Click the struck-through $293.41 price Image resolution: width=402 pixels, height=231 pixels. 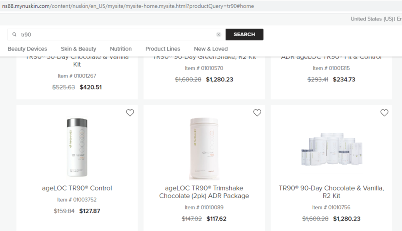pos(318,79)
